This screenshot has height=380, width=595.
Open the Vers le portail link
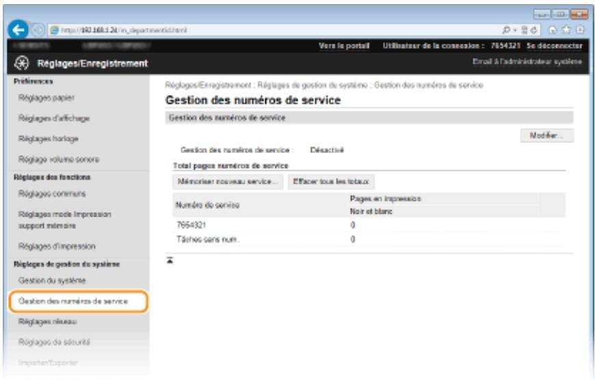point(344,46)
